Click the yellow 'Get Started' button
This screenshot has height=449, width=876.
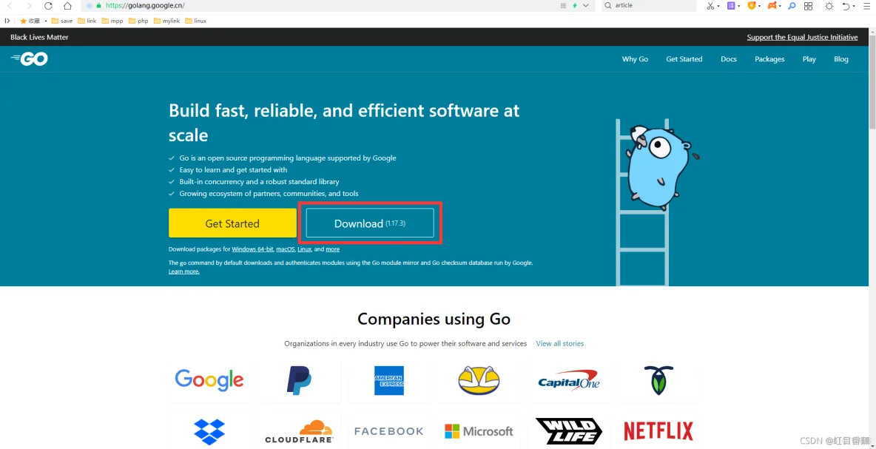click(x=232, y=223)
